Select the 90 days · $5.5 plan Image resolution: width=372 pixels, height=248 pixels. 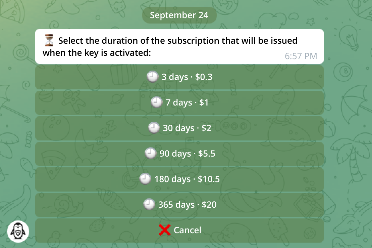[x=179, y=154]
